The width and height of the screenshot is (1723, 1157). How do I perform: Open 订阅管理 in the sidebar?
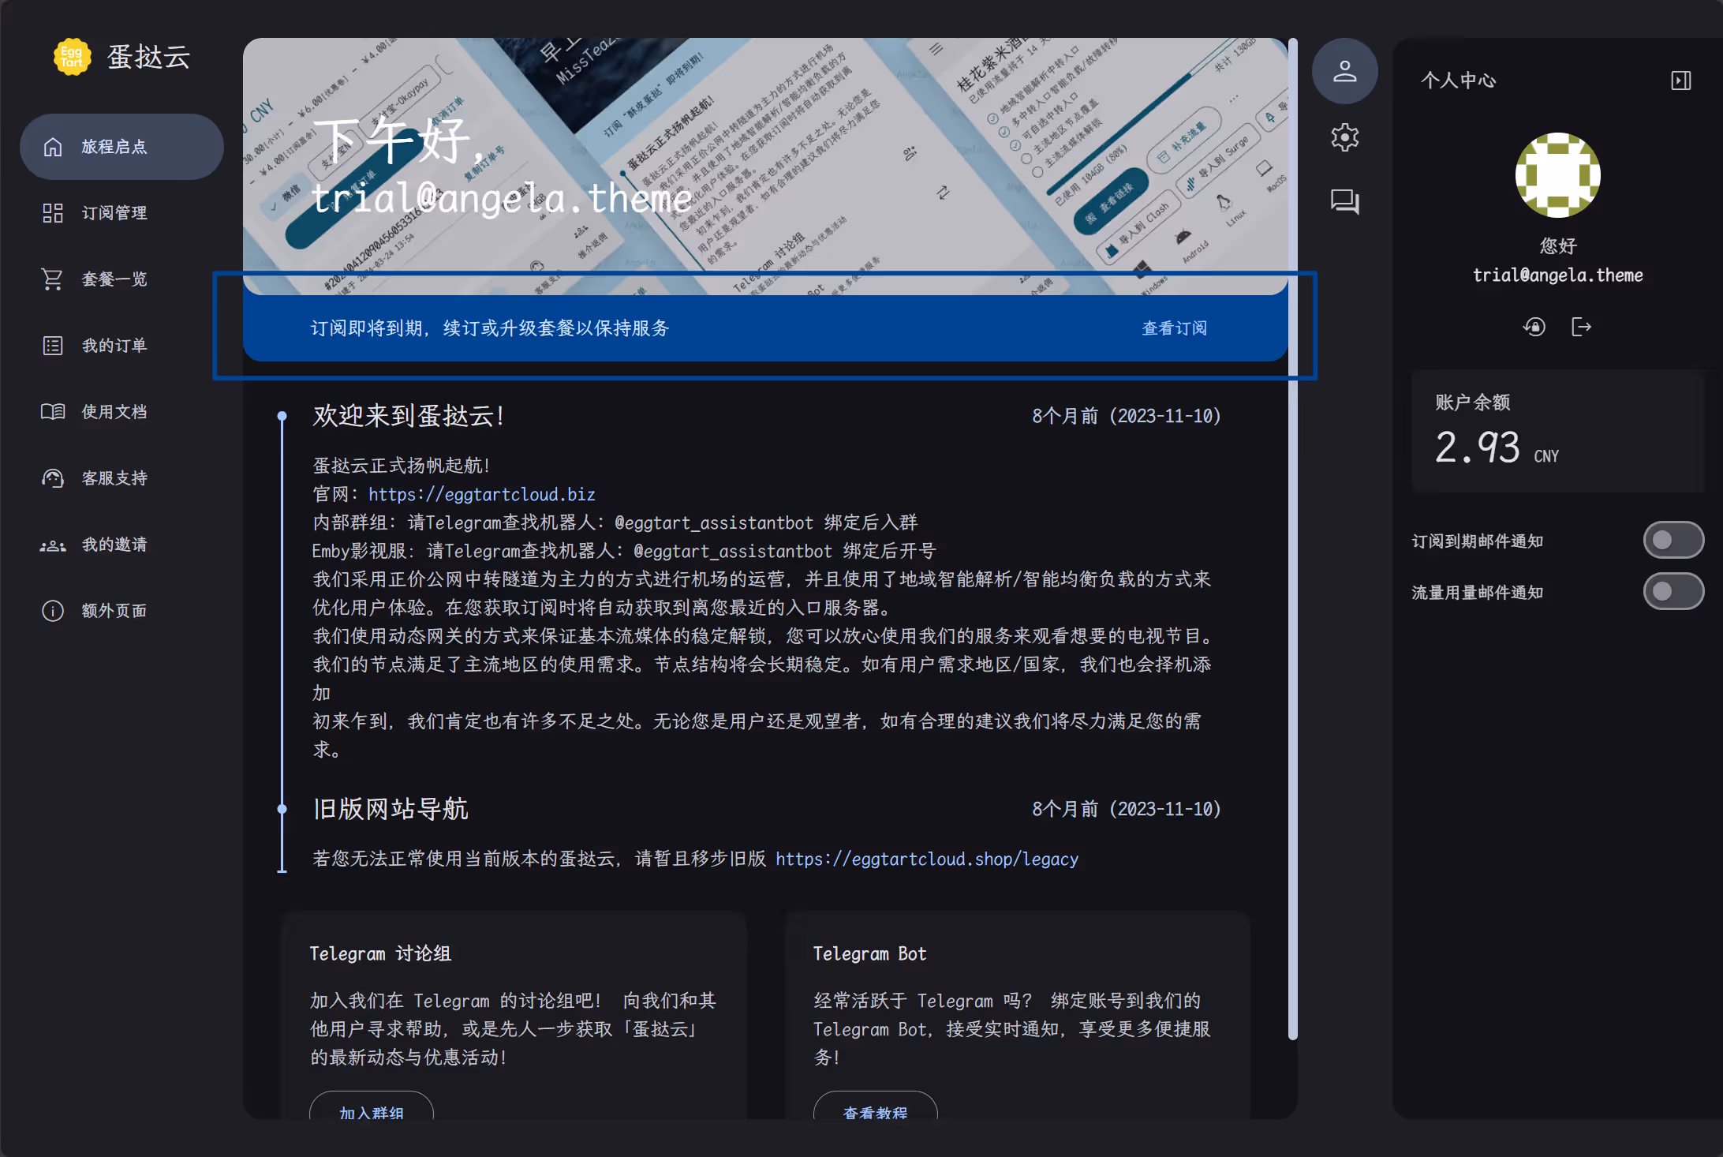coord(114,213)
